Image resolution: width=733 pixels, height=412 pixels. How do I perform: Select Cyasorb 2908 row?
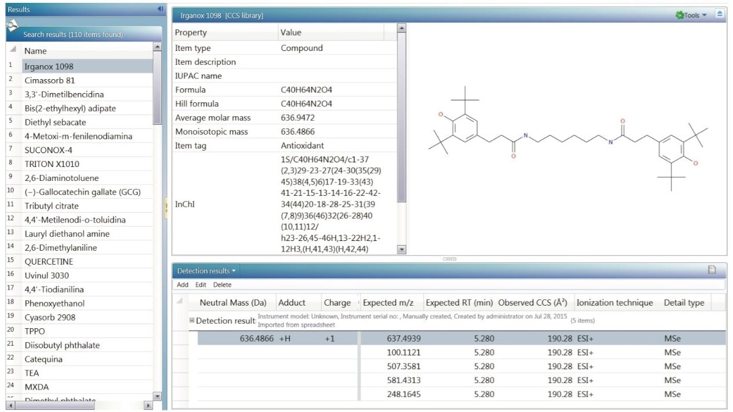coord(87,317)
